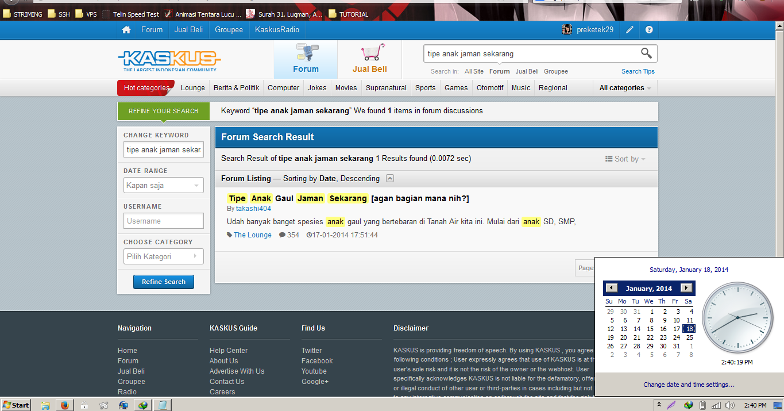
Task: Open the takashi404 author link
Action: 253,209
